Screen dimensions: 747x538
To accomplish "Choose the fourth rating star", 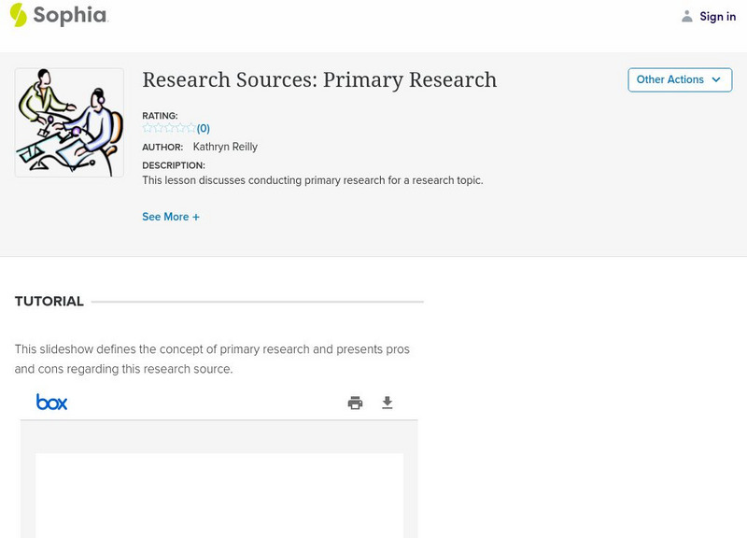I will 180,128.
